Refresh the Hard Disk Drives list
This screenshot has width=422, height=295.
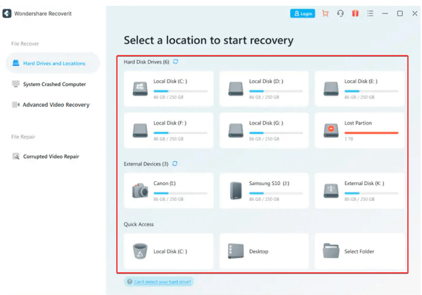(x=176, y=62)
